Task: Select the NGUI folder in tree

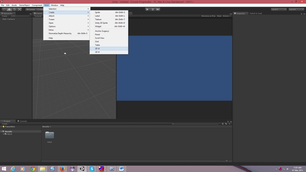Action: coord(10,134)
